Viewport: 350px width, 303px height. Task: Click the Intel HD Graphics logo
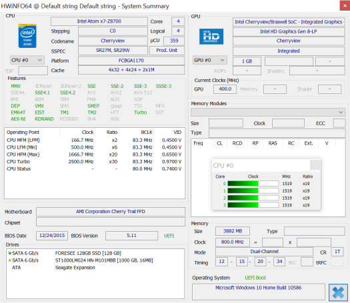[211, 37]
